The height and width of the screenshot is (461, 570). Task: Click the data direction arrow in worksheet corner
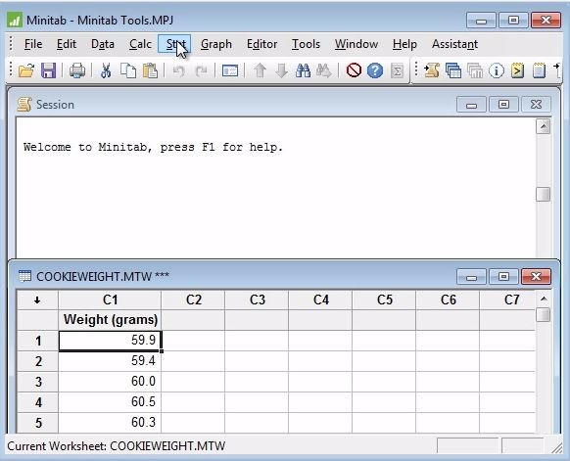[x=37, y=300]
